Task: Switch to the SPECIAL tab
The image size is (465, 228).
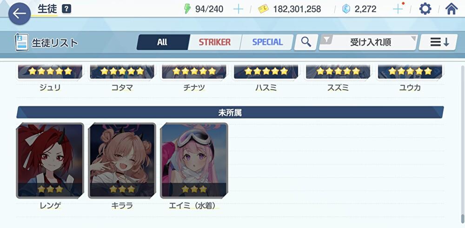Action: tap(267, 42)
